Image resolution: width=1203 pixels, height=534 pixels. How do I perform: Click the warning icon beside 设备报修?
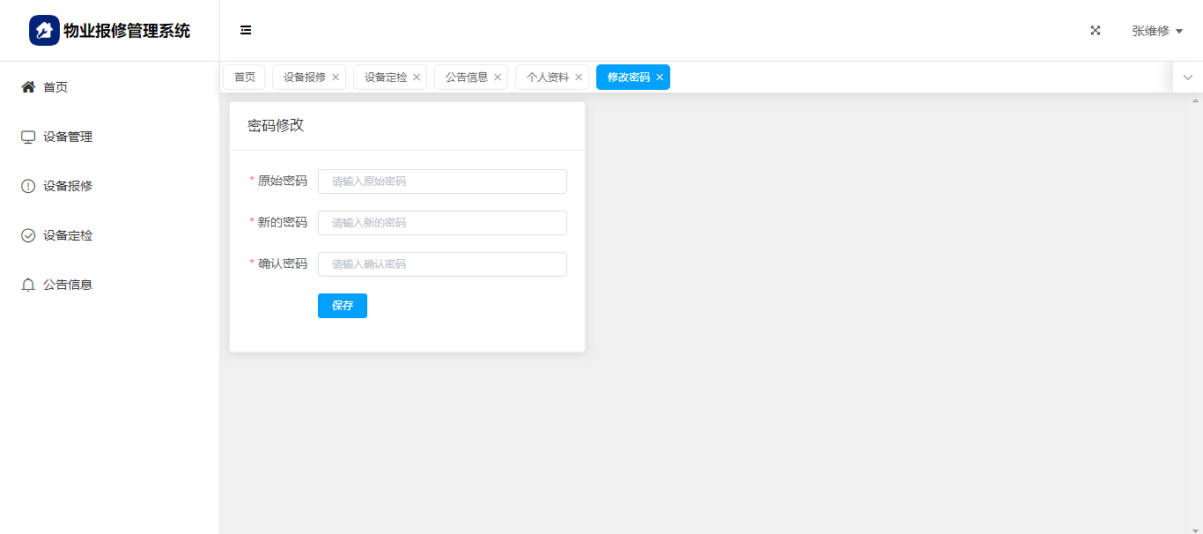(x=28, y=186)
